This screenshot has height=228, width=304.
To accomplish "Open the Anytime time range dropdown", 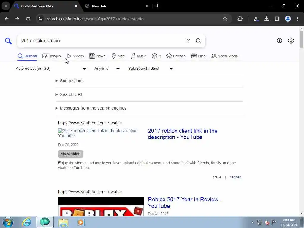I will [x=107, y=69].
